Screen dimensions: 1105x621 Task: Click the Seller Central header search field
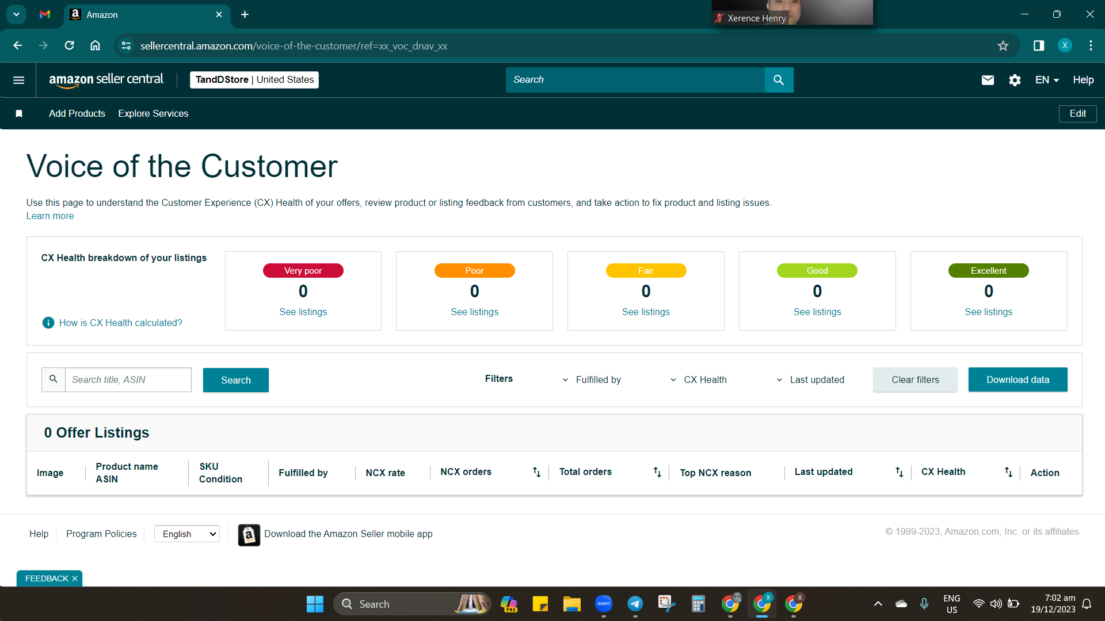[635, 80]
